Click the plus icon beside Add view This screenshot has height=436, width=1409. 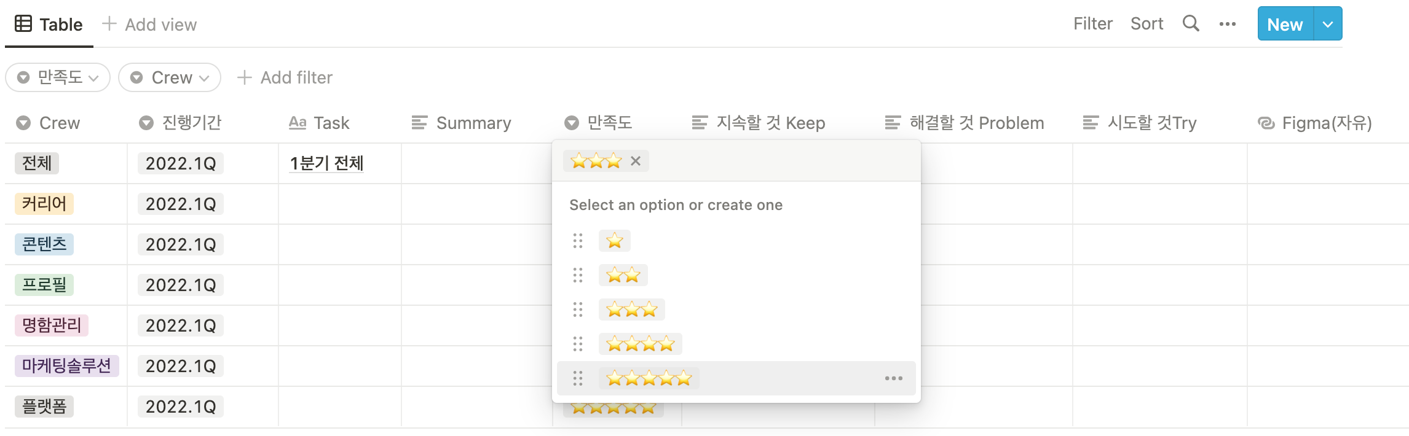[109, 24]
